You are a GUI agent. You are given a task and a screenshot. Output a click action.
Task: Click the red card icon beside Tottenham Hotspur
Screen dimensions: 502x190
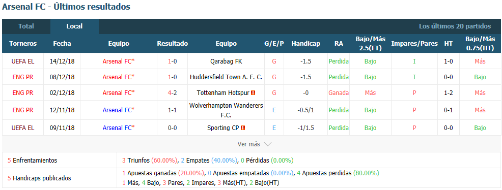tap(253, 93)
